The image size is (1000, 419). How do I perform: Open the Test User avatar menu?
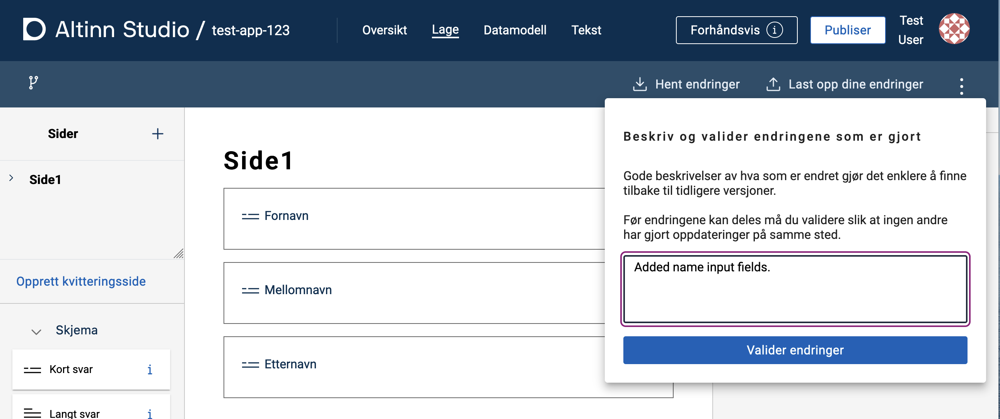(x=954, y=29)
